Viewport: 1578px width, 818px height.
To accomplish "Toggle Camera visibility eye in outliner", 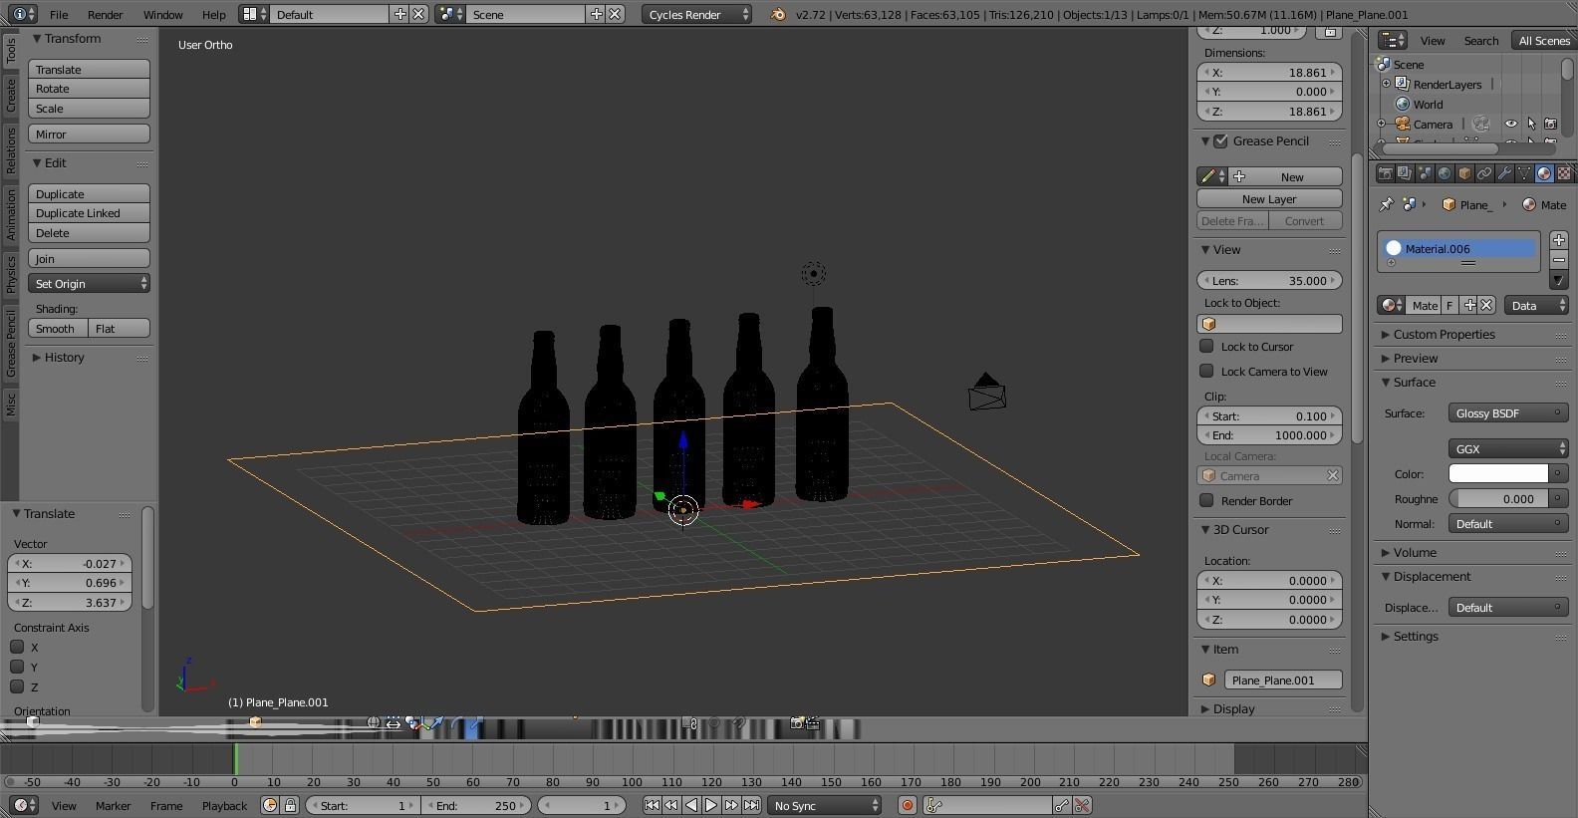I will click(x=1510, y=124).
